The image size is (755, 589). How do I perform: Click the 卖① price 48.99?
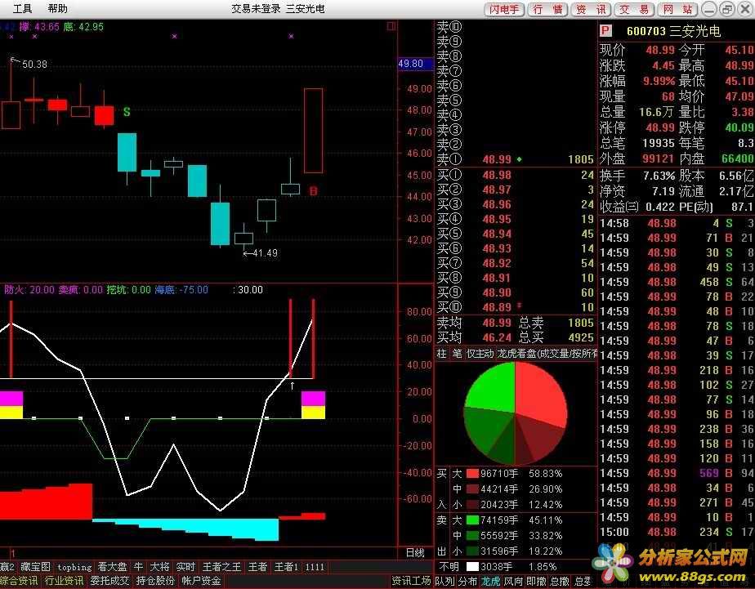[497, 159]
